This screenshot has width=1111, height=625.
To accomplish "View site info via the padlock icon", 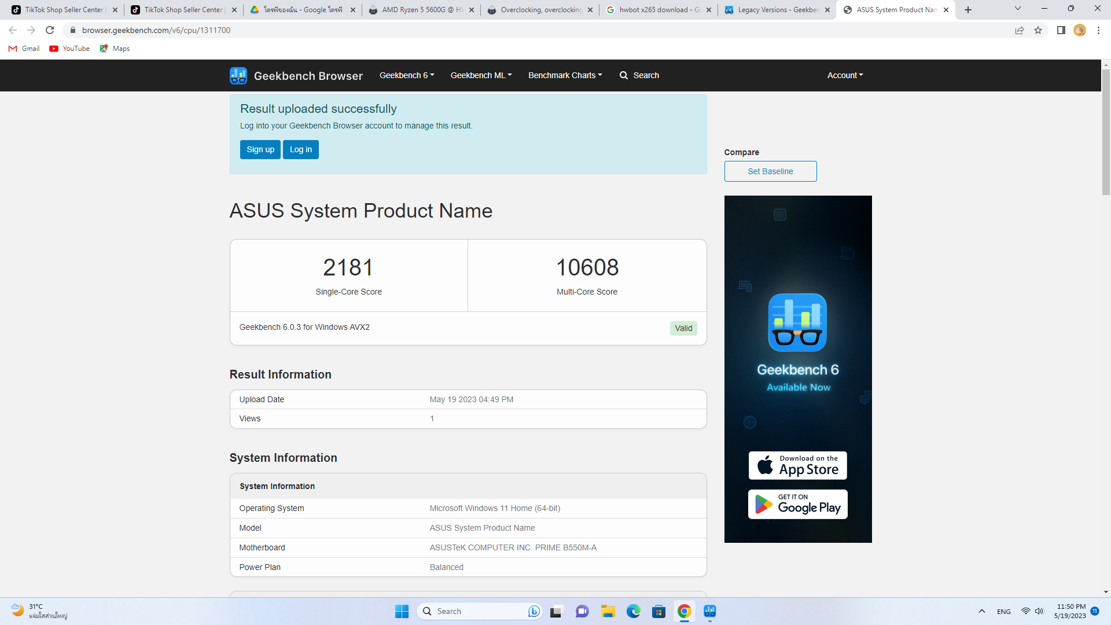I will click(x=73, y=30).
